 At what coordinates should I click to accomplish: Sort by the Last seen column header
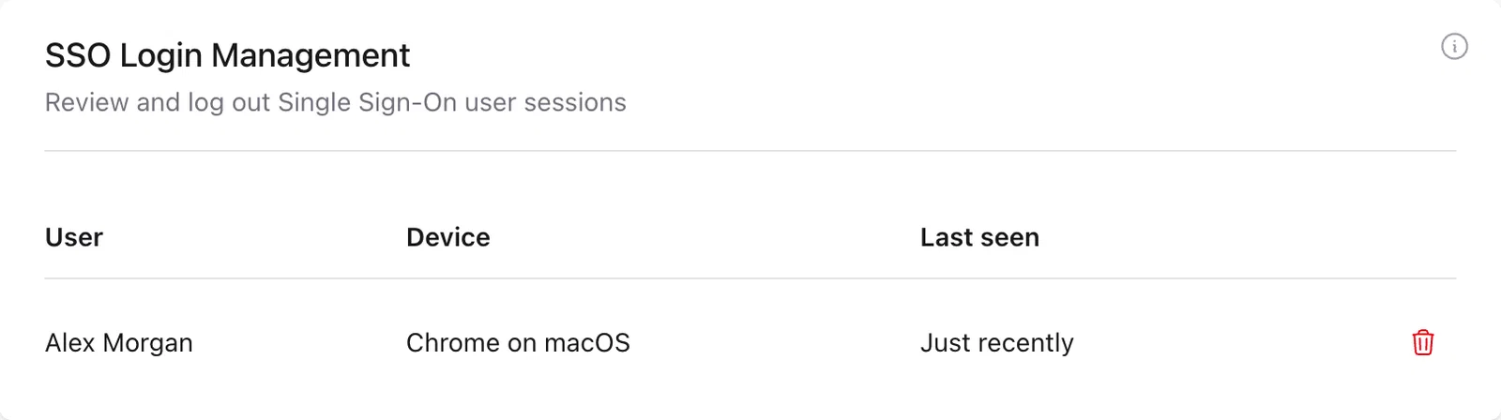pyautogui.click(x=979, y=237)
